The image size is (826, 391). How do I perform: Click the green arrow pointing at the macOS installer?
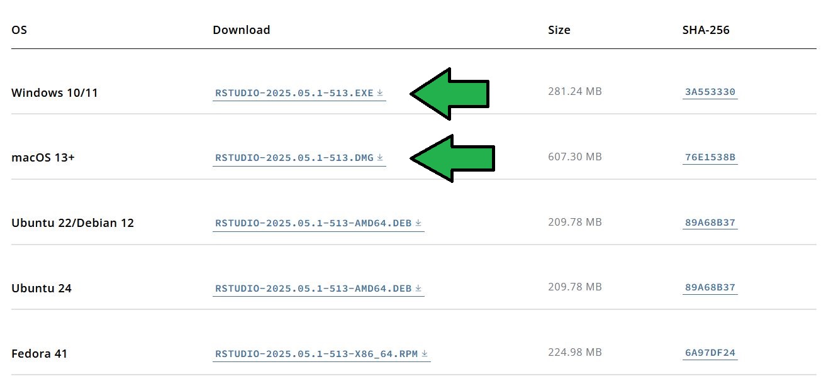tap(452, 158)
